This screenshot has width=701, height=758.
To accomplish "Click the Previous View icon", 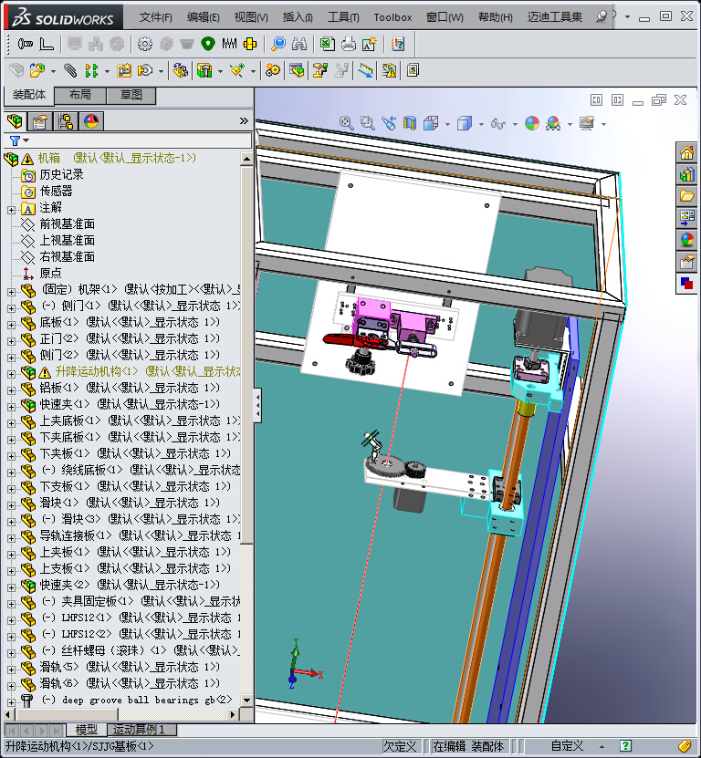I will 389,123.
